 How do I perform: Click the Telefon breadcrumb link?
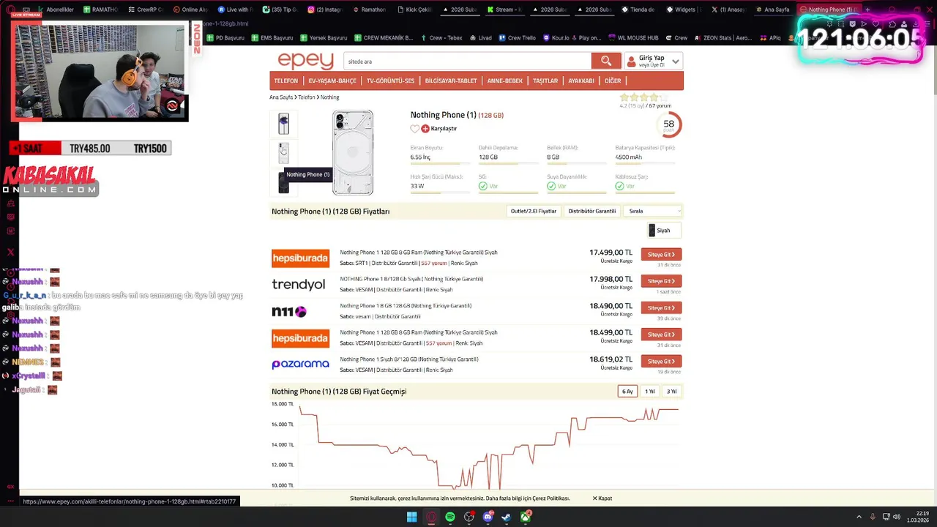pyautogui.click(x=307, y=97)
